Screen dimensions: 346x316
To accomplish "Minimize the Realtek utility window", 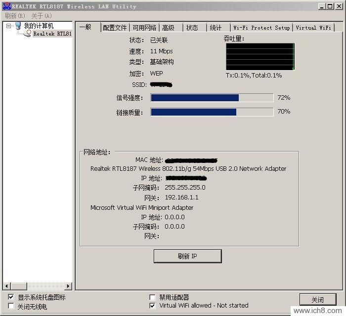I will tap(322, 6).
